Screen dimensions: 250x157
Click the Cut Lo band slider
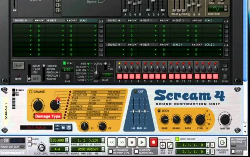[133, 111]
